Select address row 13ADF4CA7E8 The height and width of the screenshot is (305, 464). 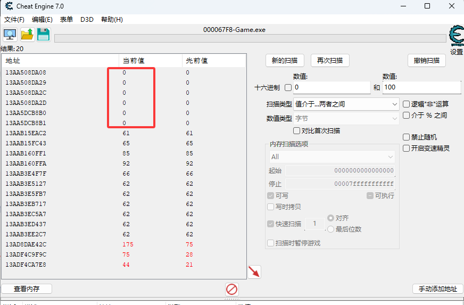(124, 265)
